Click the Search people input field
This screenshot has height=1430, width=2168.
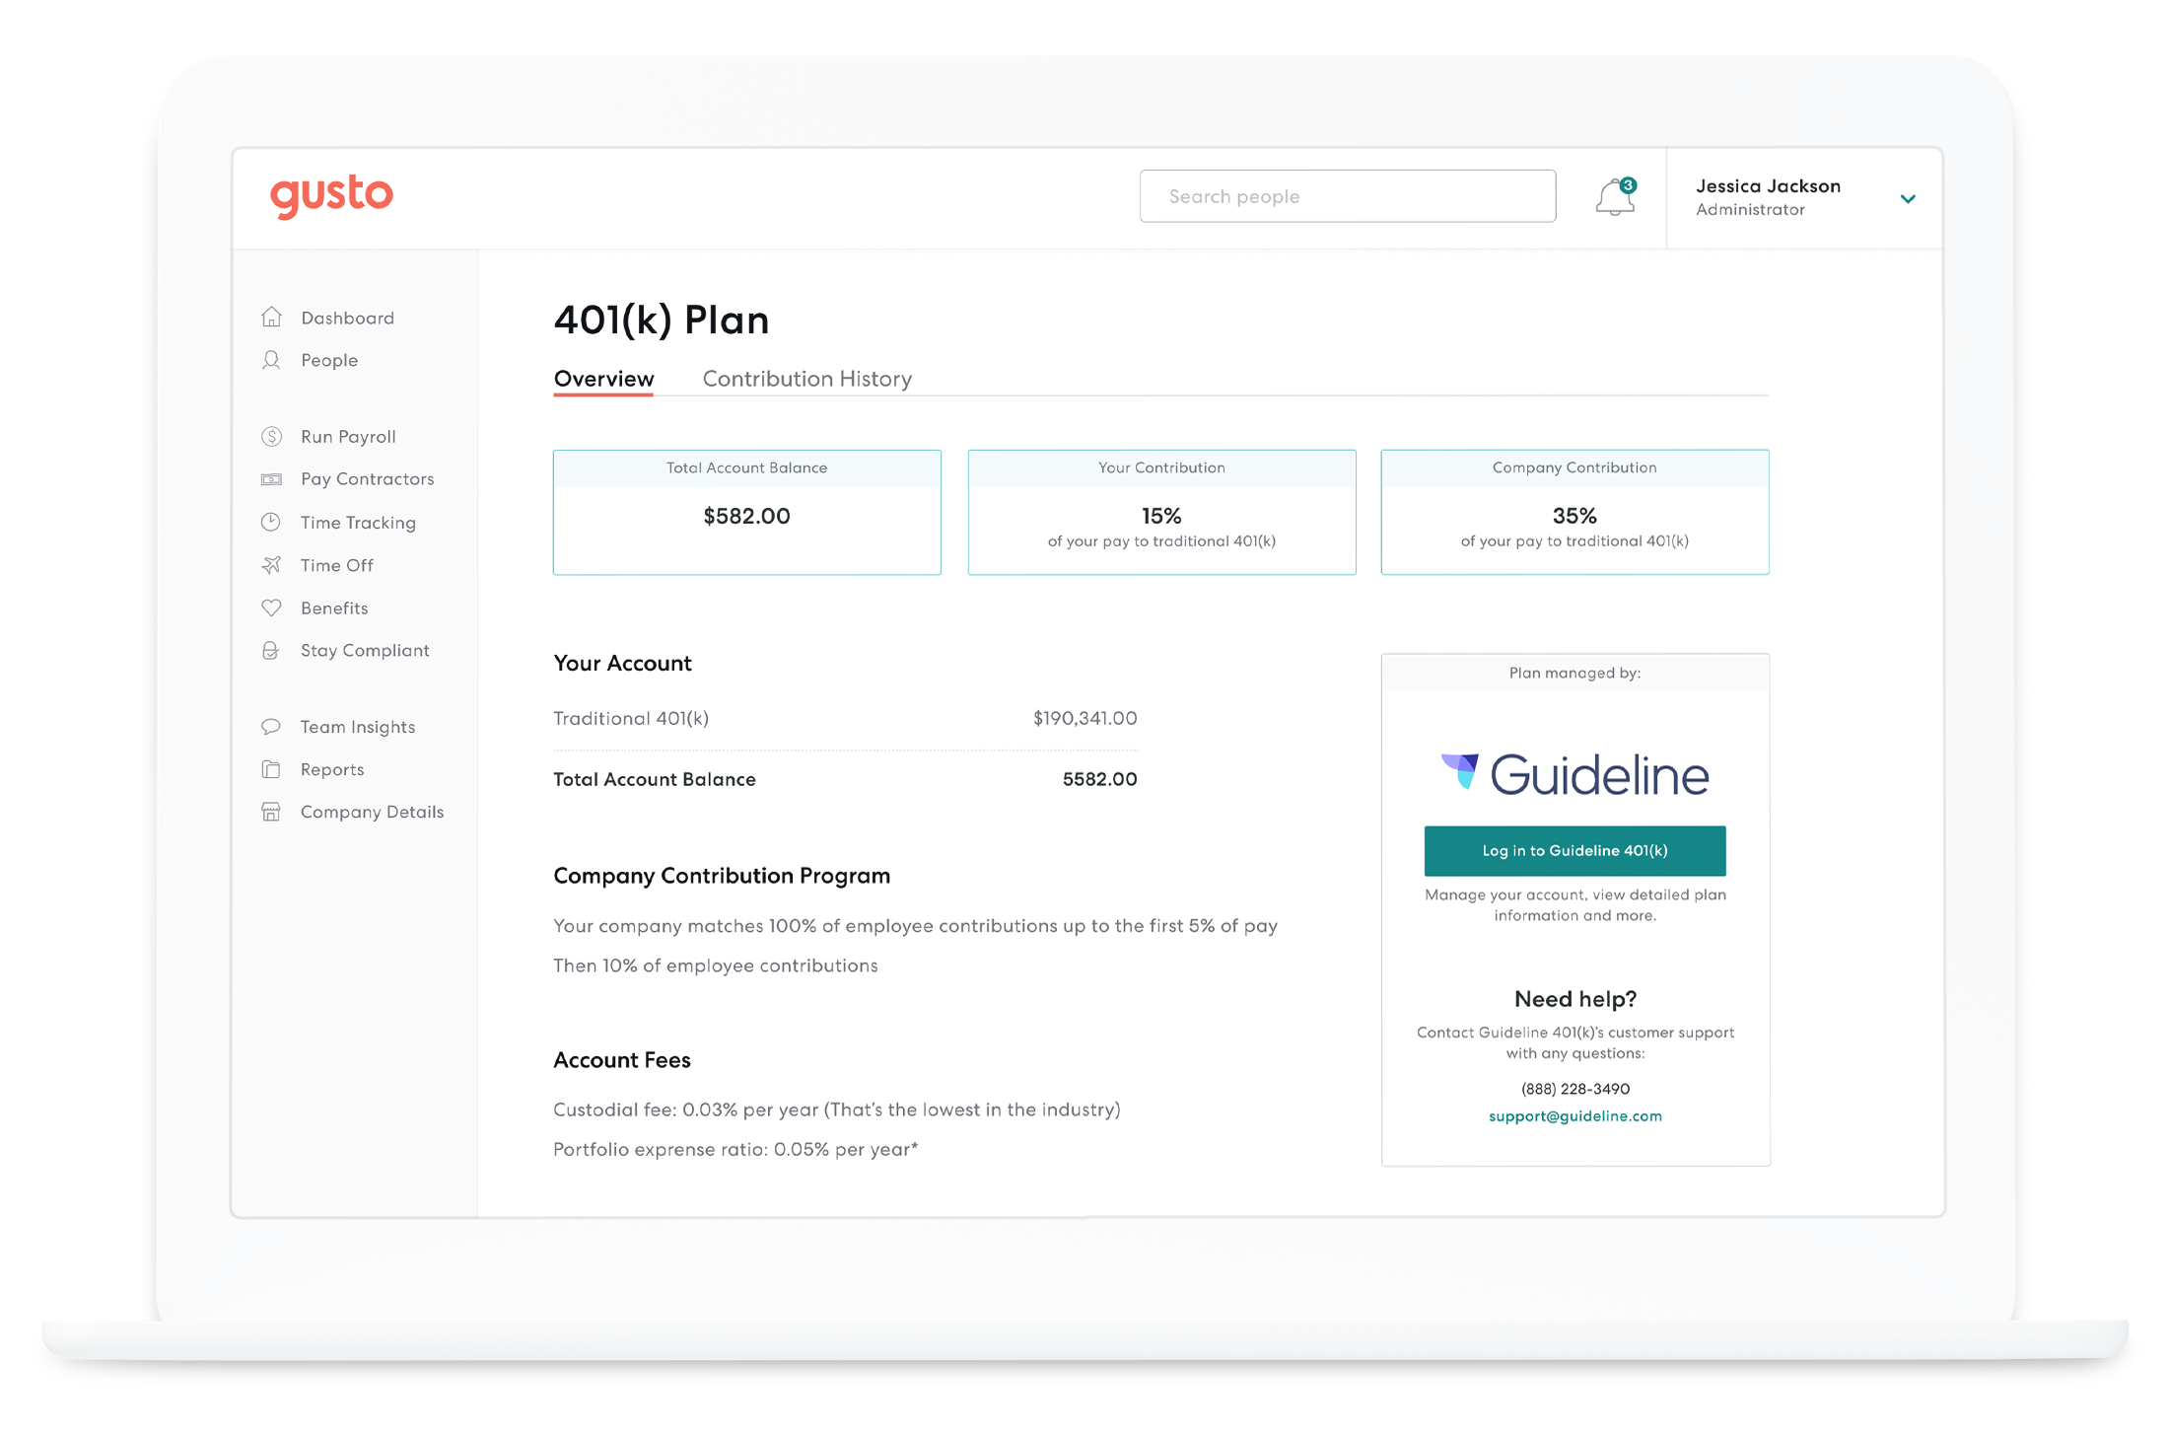pos(1347,196)
